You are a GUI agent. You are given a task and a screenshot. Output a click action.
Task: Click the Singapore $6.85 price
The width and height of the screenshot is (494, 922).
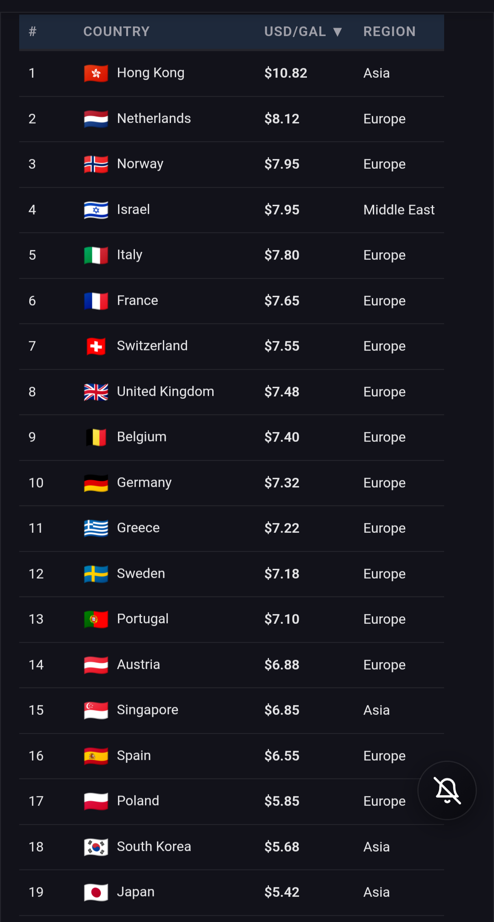[x=282, y=710]
